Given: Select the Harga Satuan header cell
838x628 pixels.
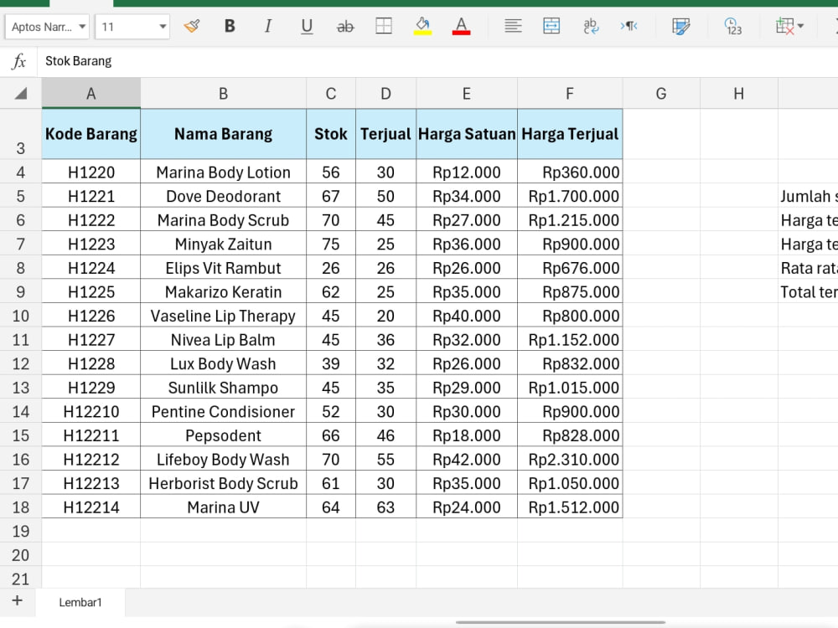Looking at the screenshot, I should click(467, 134).
